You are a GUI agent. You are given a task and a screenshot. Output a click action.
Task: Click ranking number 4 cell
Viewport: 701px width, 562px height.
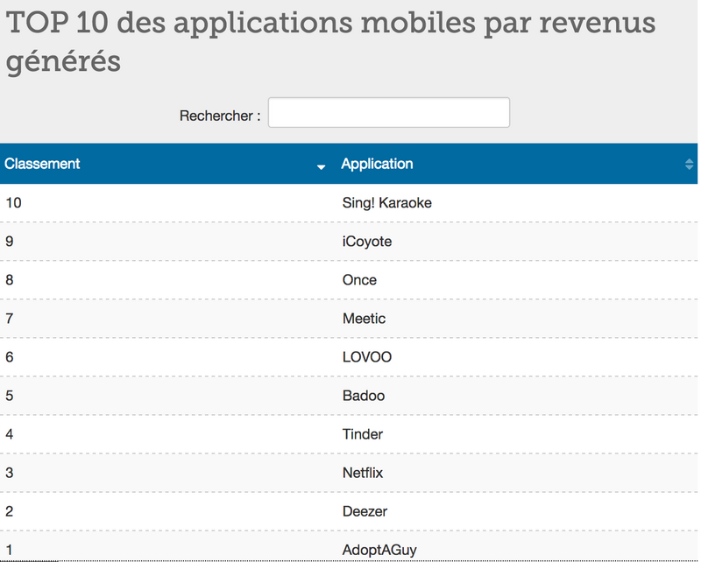click(x=168, y=434)
